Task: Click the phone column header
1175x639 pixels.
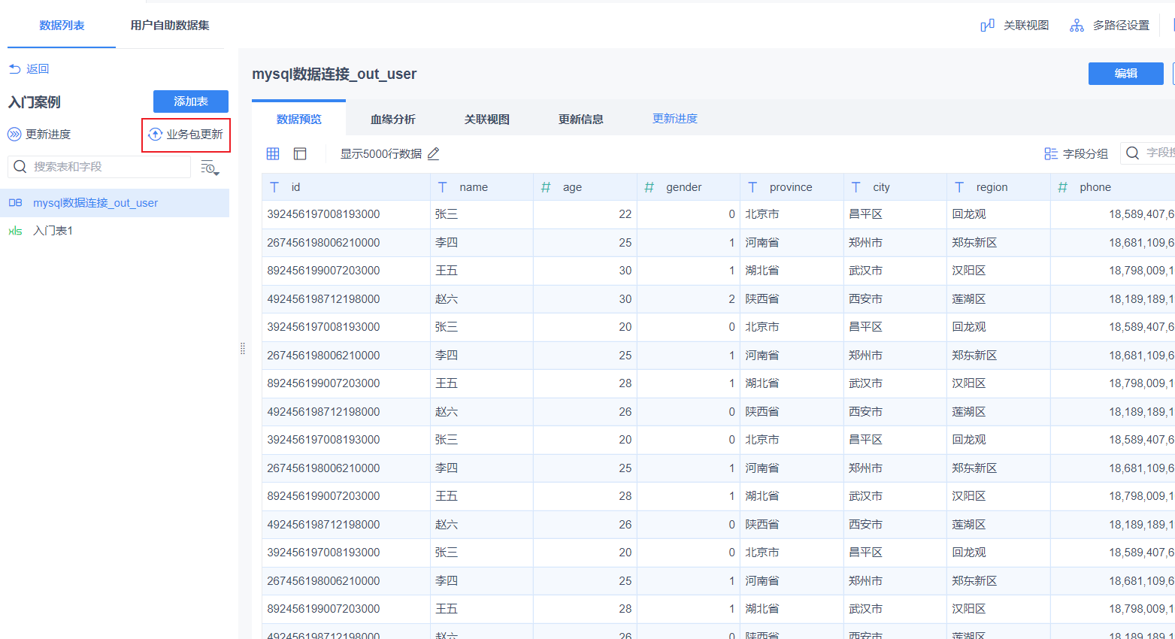Action: pos(1113,187)
